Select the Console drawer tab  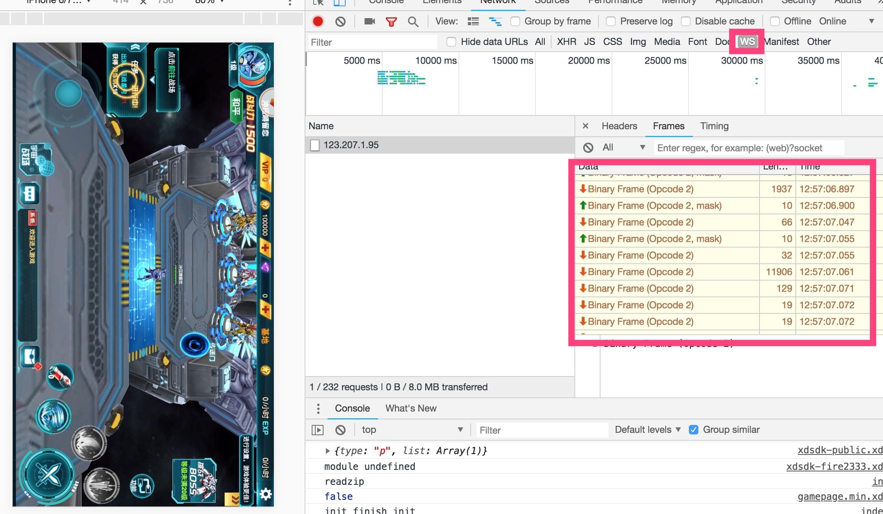point(352,408)
